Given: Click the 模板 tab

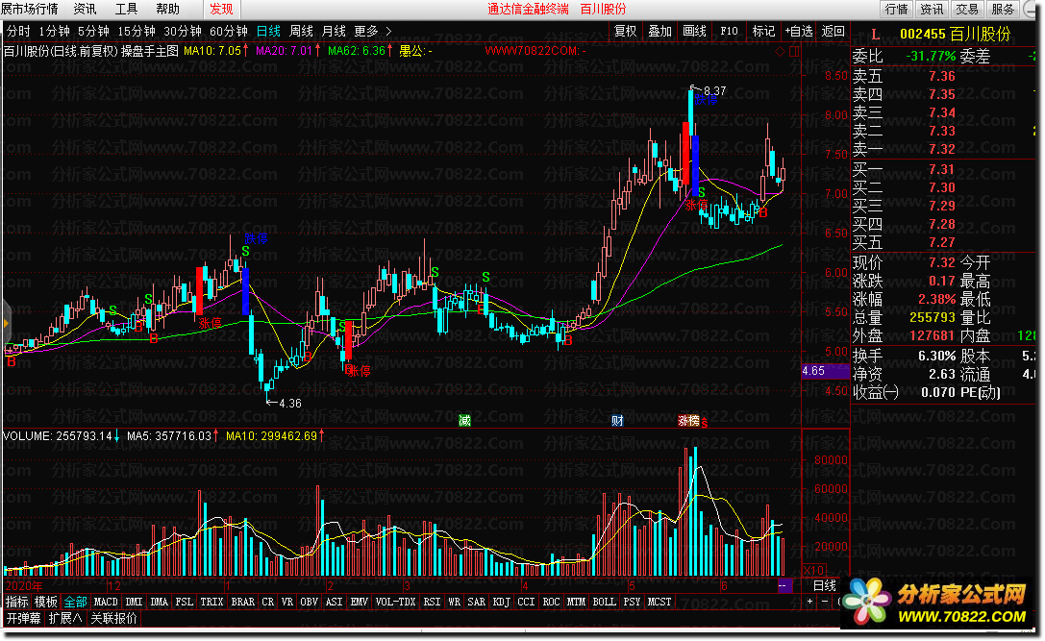Looking at the screenshot, I should pyautogui.click(x=46, y=602).
